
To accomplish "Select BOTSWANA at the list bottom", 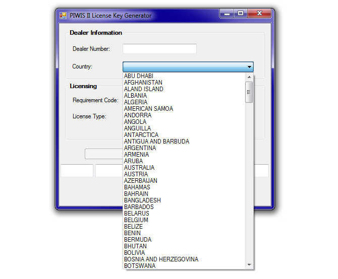I will pyautogui.click(x=140, y=266).
